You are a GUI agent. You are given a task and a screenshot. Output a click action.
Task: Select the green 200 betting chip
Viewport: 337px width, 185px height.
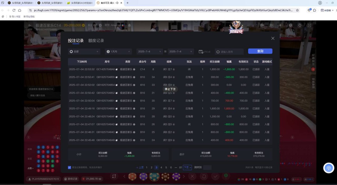[x=154, y=177]
